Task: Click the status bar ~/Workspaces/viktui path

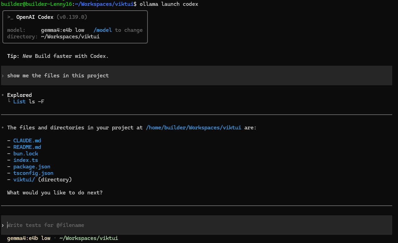Action: (x=89, y=238)
